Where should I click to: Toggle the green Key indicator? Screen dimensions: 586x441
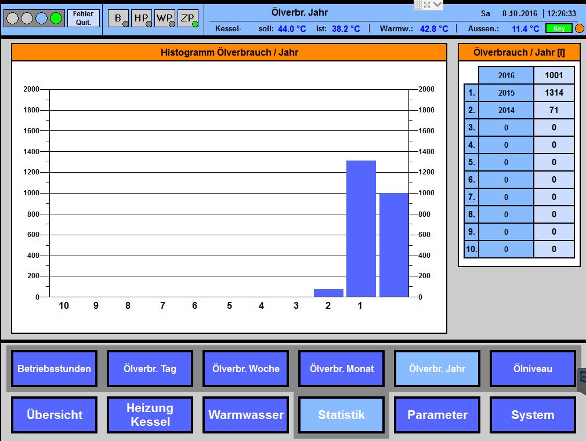coord(559,28)
